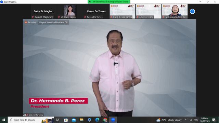219x123 pixels.
Task: Click the muted mic icon beside Raven De Torres
Action: tap(85, 17)
